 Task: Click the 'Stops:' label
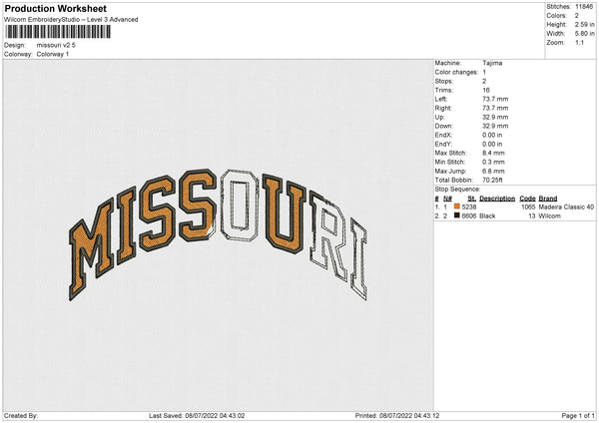click(x=444, y=81)
